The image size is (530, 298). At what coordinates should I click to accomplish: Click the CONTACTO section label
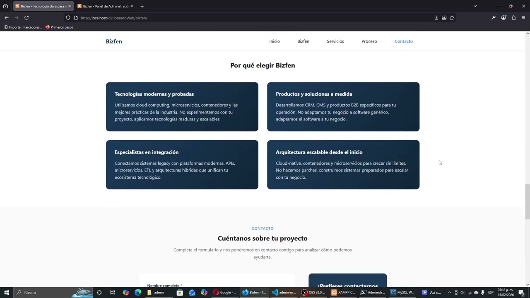(263, 228)
